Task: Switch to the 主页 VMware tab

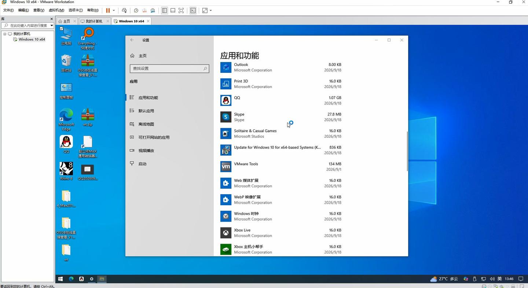Action: pos(67,21)
